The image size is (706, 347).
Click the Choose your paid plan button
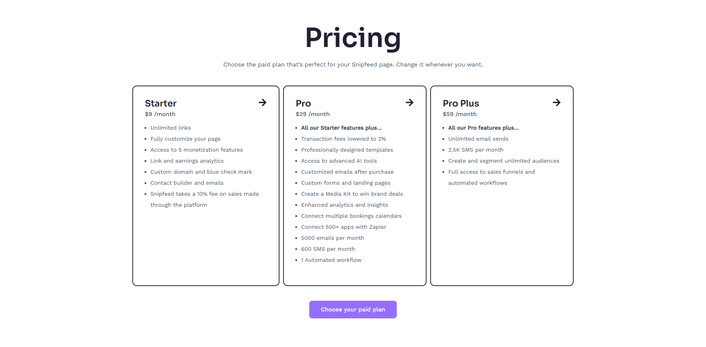pyautogui.click(x=353, y=310)
